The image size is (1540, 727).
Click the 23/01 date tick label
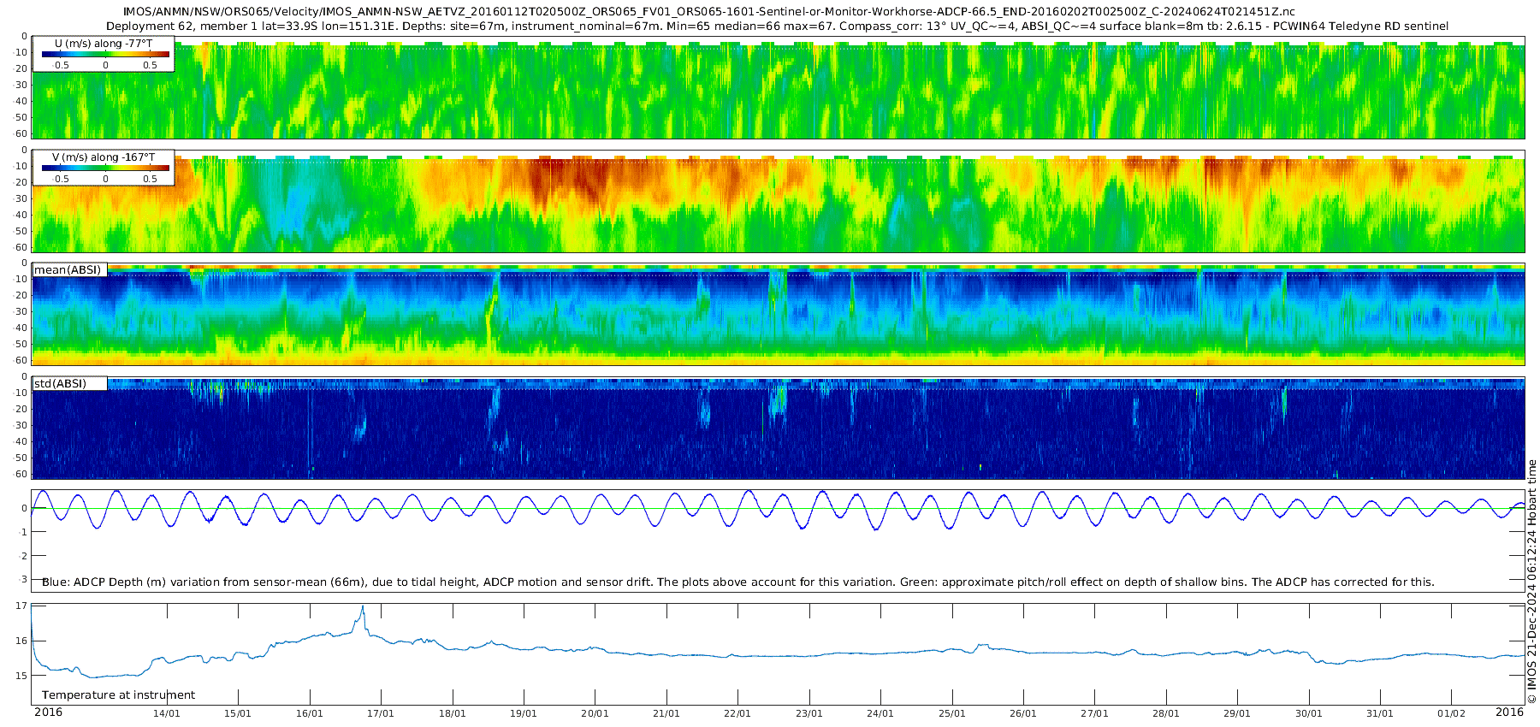(808, 714)
